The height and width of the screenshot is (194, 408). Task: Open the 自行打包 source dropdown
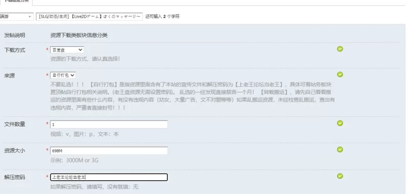click(x=63, y=75)
